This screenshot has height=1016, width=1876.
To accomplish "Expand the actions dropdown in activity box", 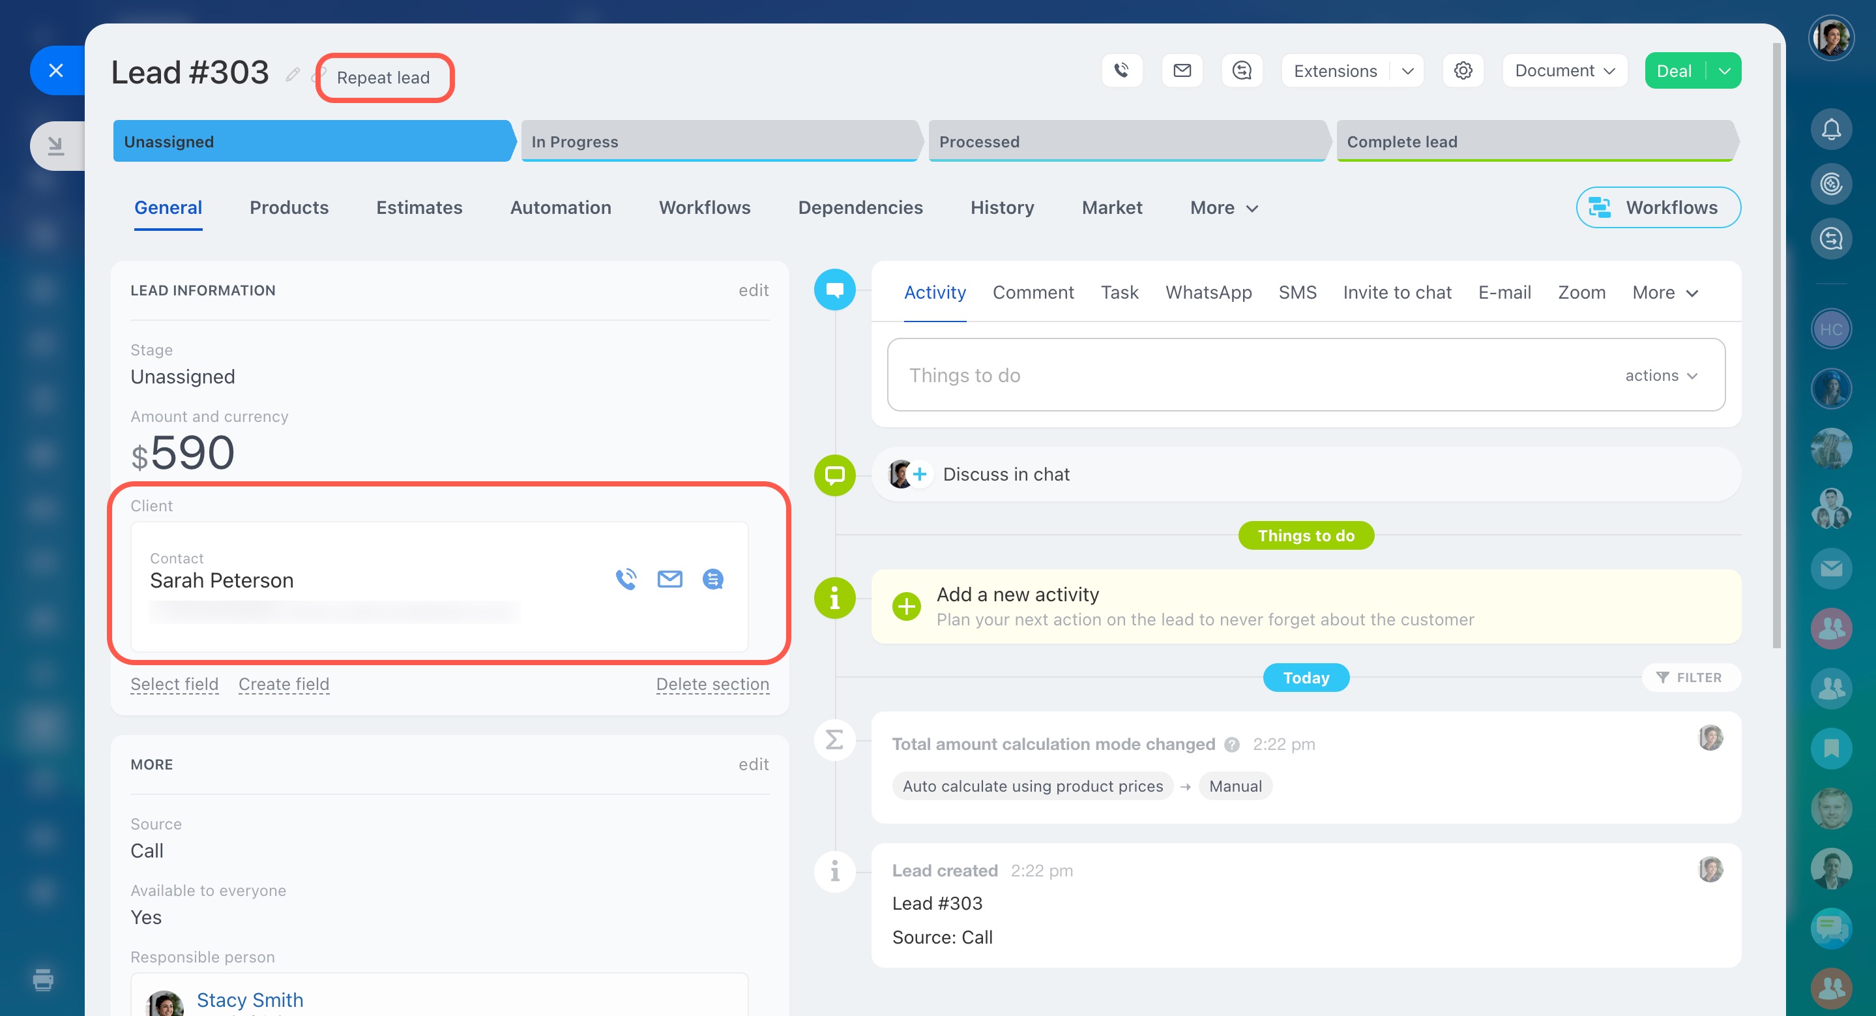I will click(x=1661, y=375).
